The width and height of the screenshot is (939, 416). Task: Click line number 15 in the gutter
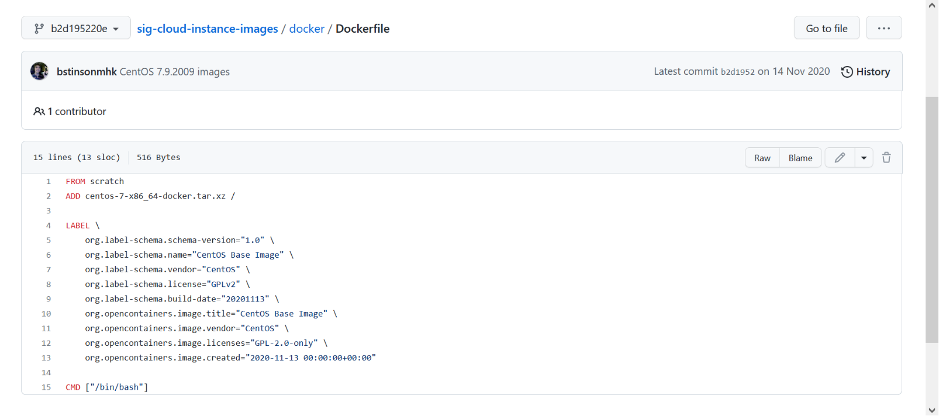pyautogui.click(x=46, y=387)
